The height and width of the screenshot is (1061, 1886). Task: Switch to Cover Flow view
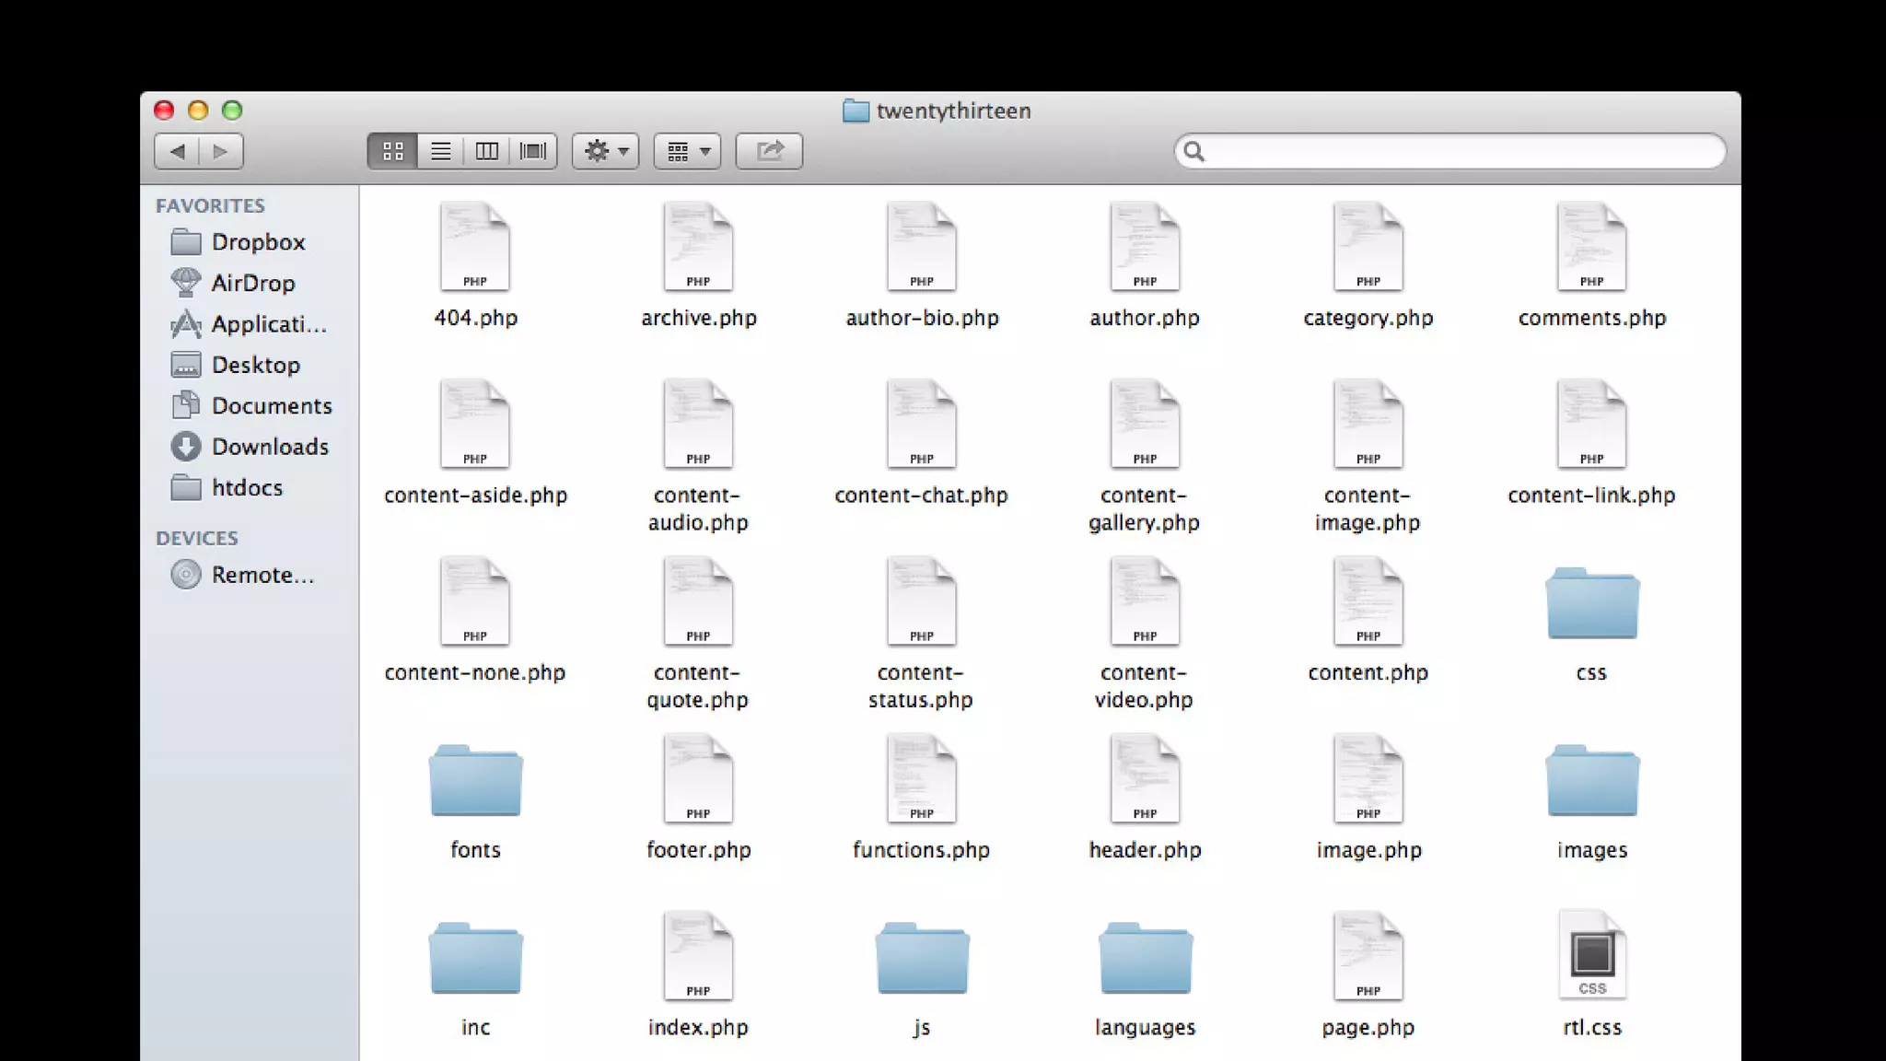pyautogui.click(x=533, y=151)
